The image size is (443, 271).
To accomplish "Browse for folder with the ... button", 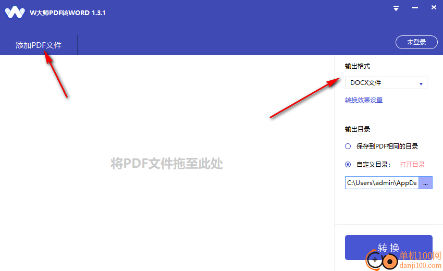I will 425,183.
